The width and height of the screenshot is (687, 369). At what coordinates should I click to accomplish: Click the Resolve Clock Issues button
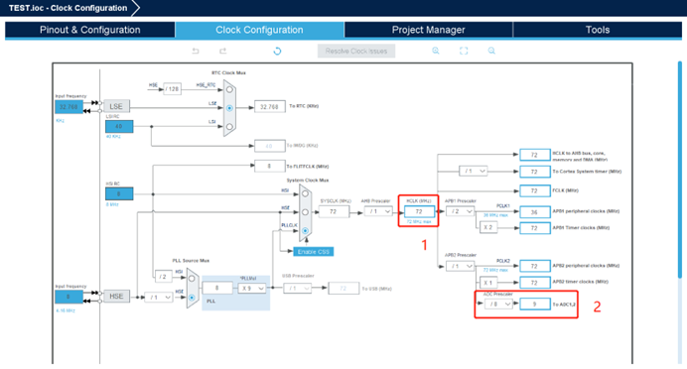[356, 51]
